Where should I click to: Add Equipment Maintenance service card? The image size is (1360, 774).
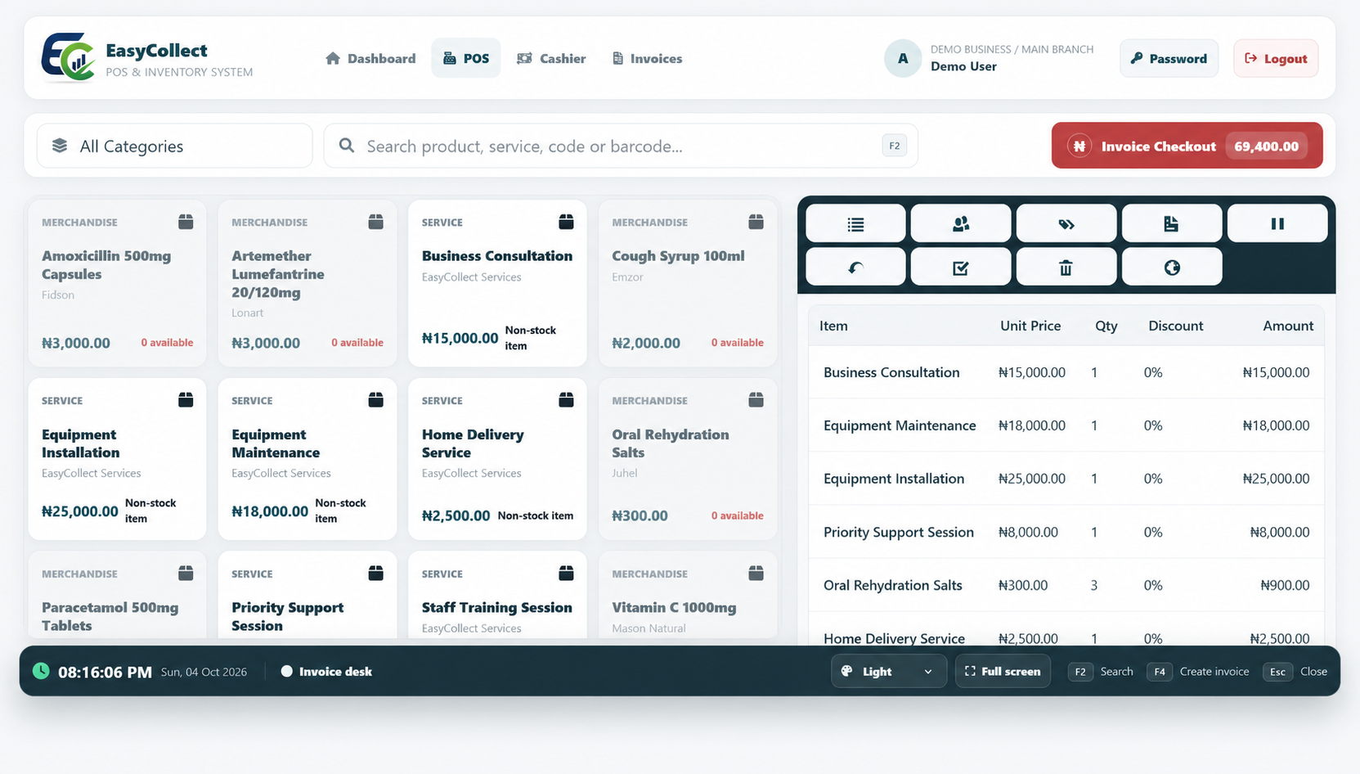click(307, 459)
